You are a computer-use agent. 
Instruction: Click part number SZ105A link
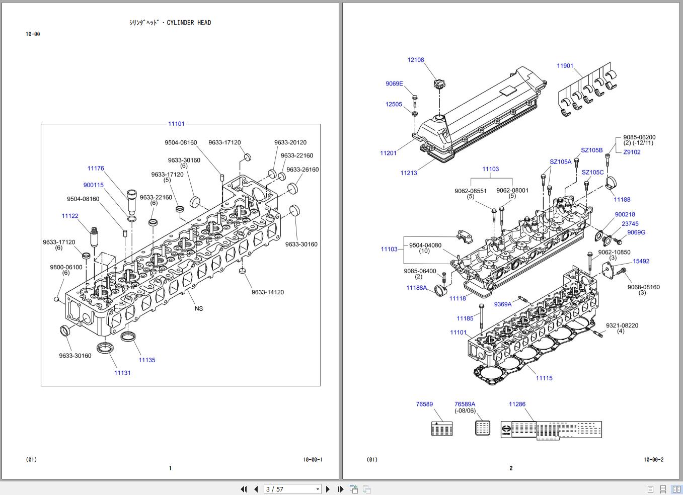pos(561,162)
